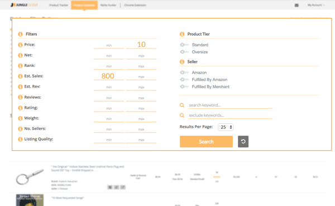Image resolution: width=335 pixels, height=206 pixels.
Task: Expand the My Account menu
Action: tap(316, 5)
